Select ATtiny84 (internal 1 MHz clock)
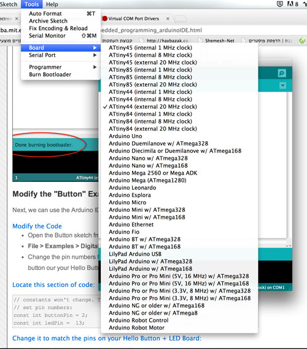 (x=179, y=114)
